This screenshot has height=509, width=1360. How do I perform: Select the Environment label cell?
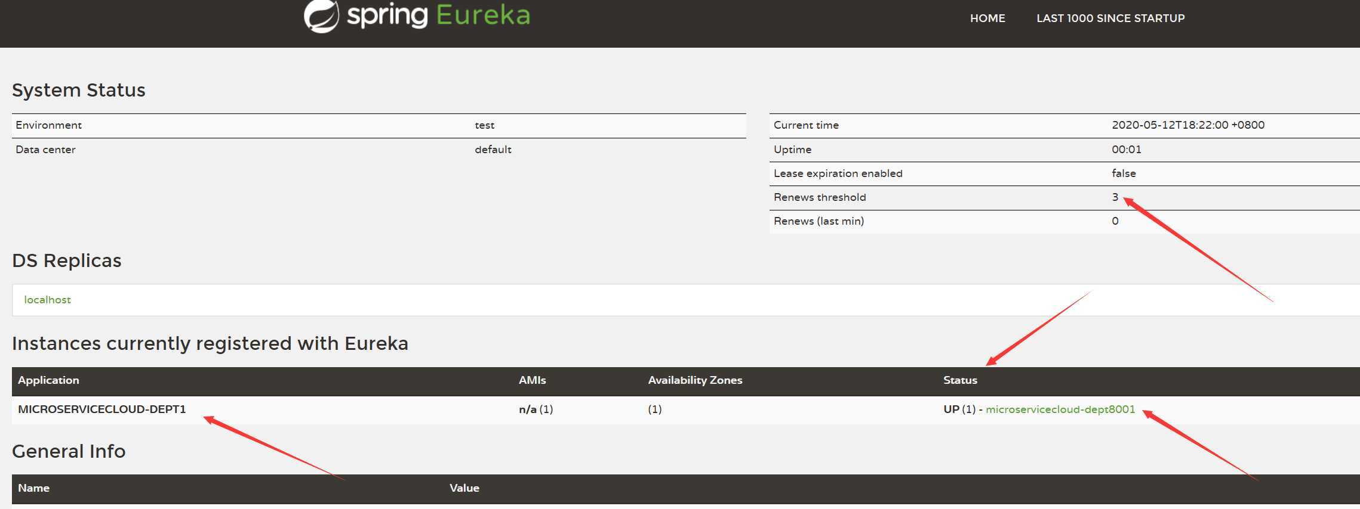click(x=48, y=125)
